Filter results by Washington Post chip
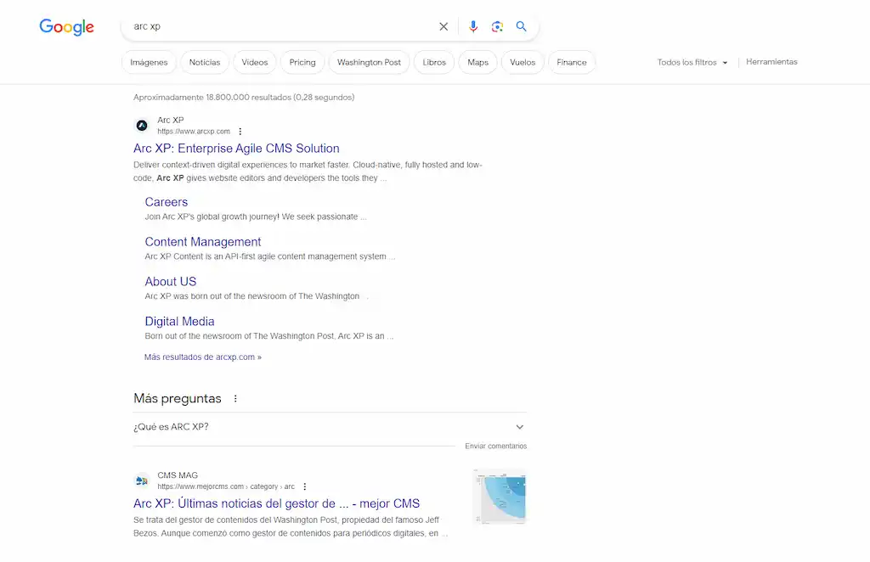870x562 pixels. (x=369, y=62)
